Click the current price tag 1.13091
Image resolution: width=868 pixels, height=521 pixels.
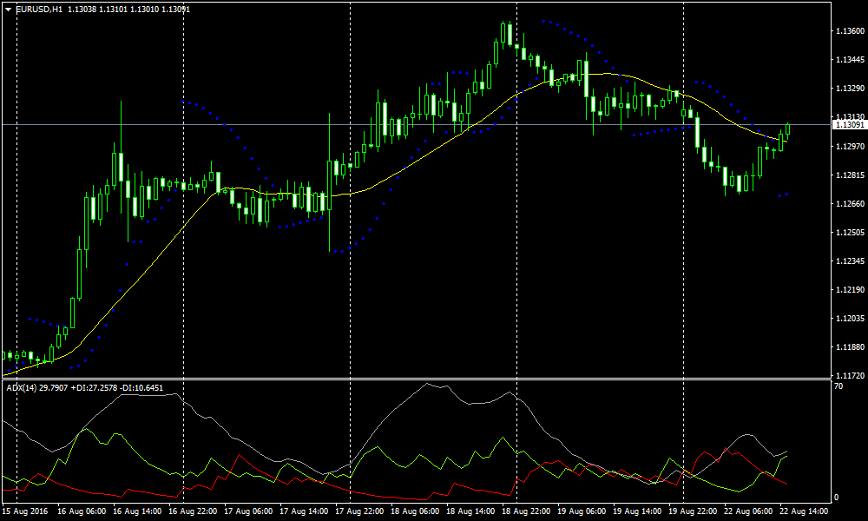click(x=850, y=125)
